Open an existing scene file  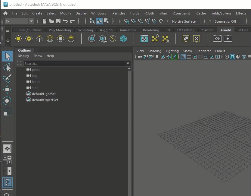(51, 21)
